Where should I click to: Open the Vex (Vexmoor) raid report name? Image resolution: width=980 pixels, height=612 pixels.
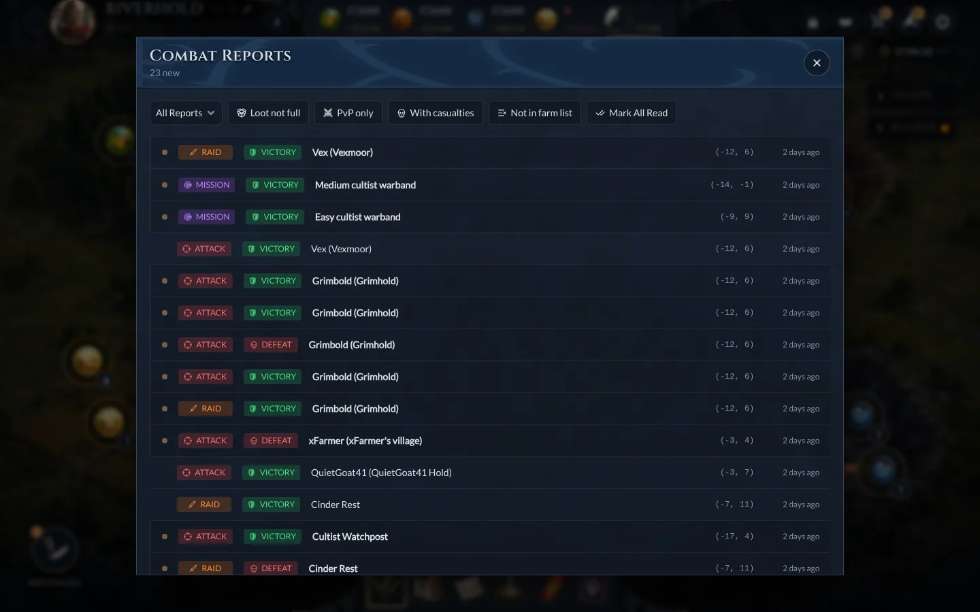coord(342,152)
